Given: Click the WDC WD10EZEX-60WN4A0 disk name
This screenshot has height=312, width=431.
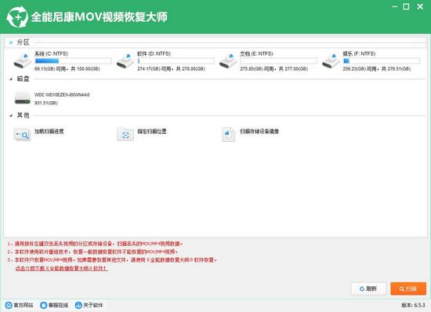Looking at the screenshot, I should coord(62,95).
